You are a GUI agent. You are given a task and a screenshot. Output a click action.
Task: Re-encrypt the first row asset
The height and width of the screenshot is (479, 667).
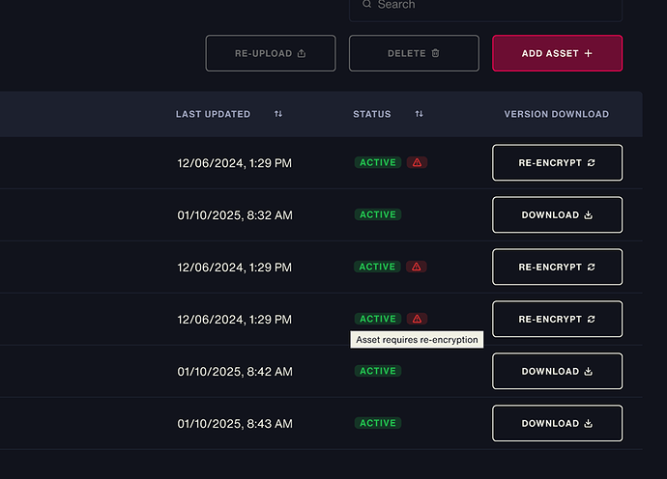click(x=557, y=163)
